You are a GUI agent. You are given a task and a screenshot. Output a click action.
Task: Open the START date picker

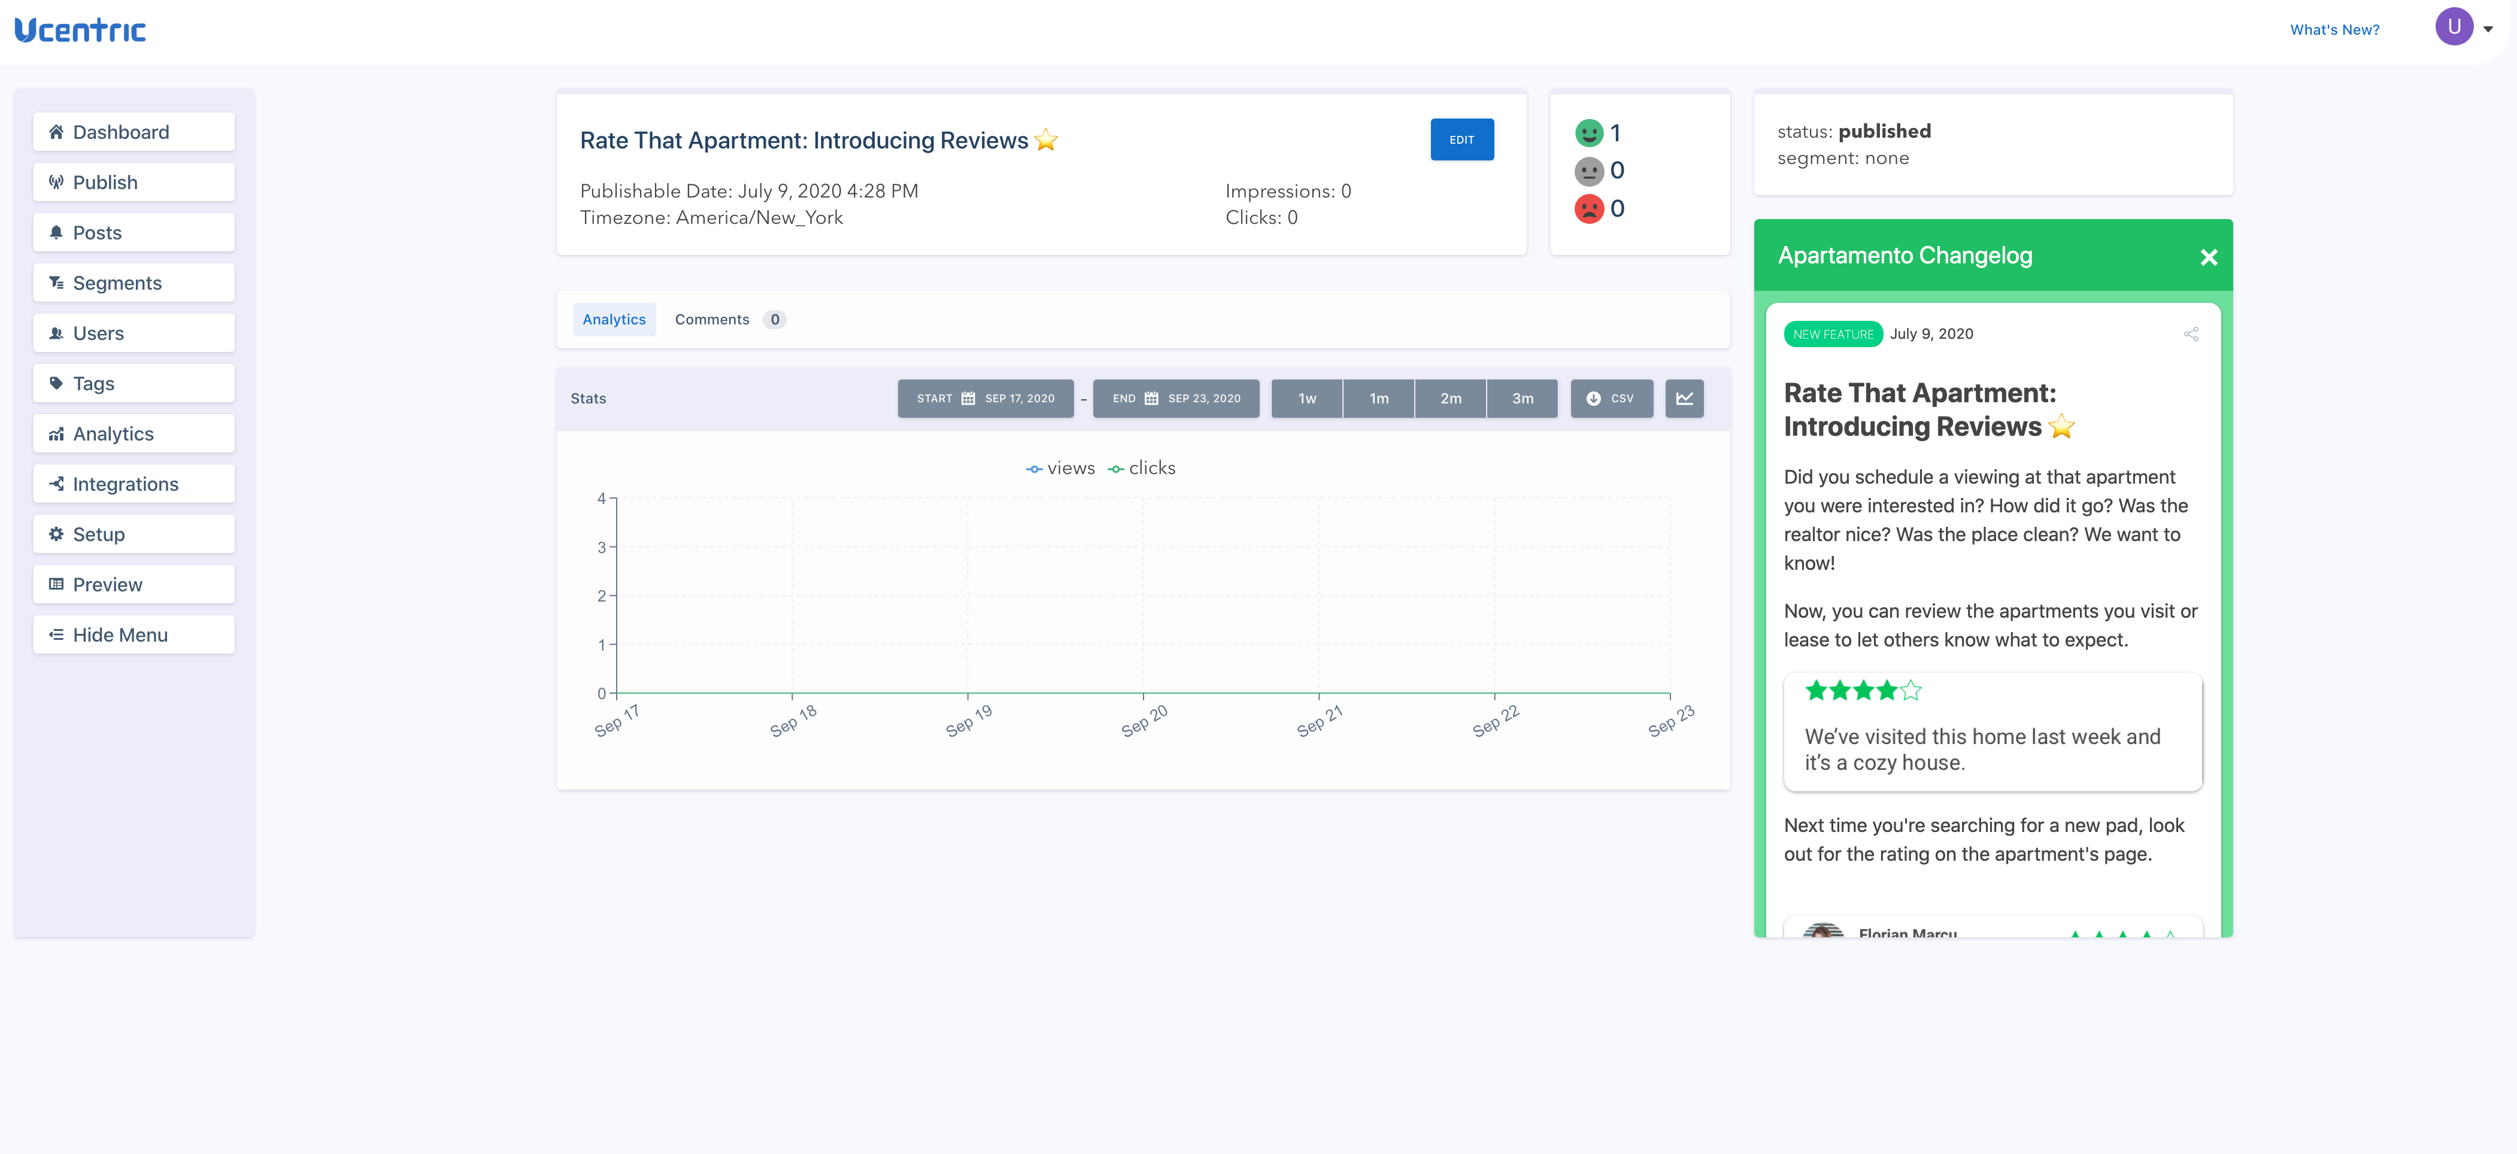click(x=985, y=399)
